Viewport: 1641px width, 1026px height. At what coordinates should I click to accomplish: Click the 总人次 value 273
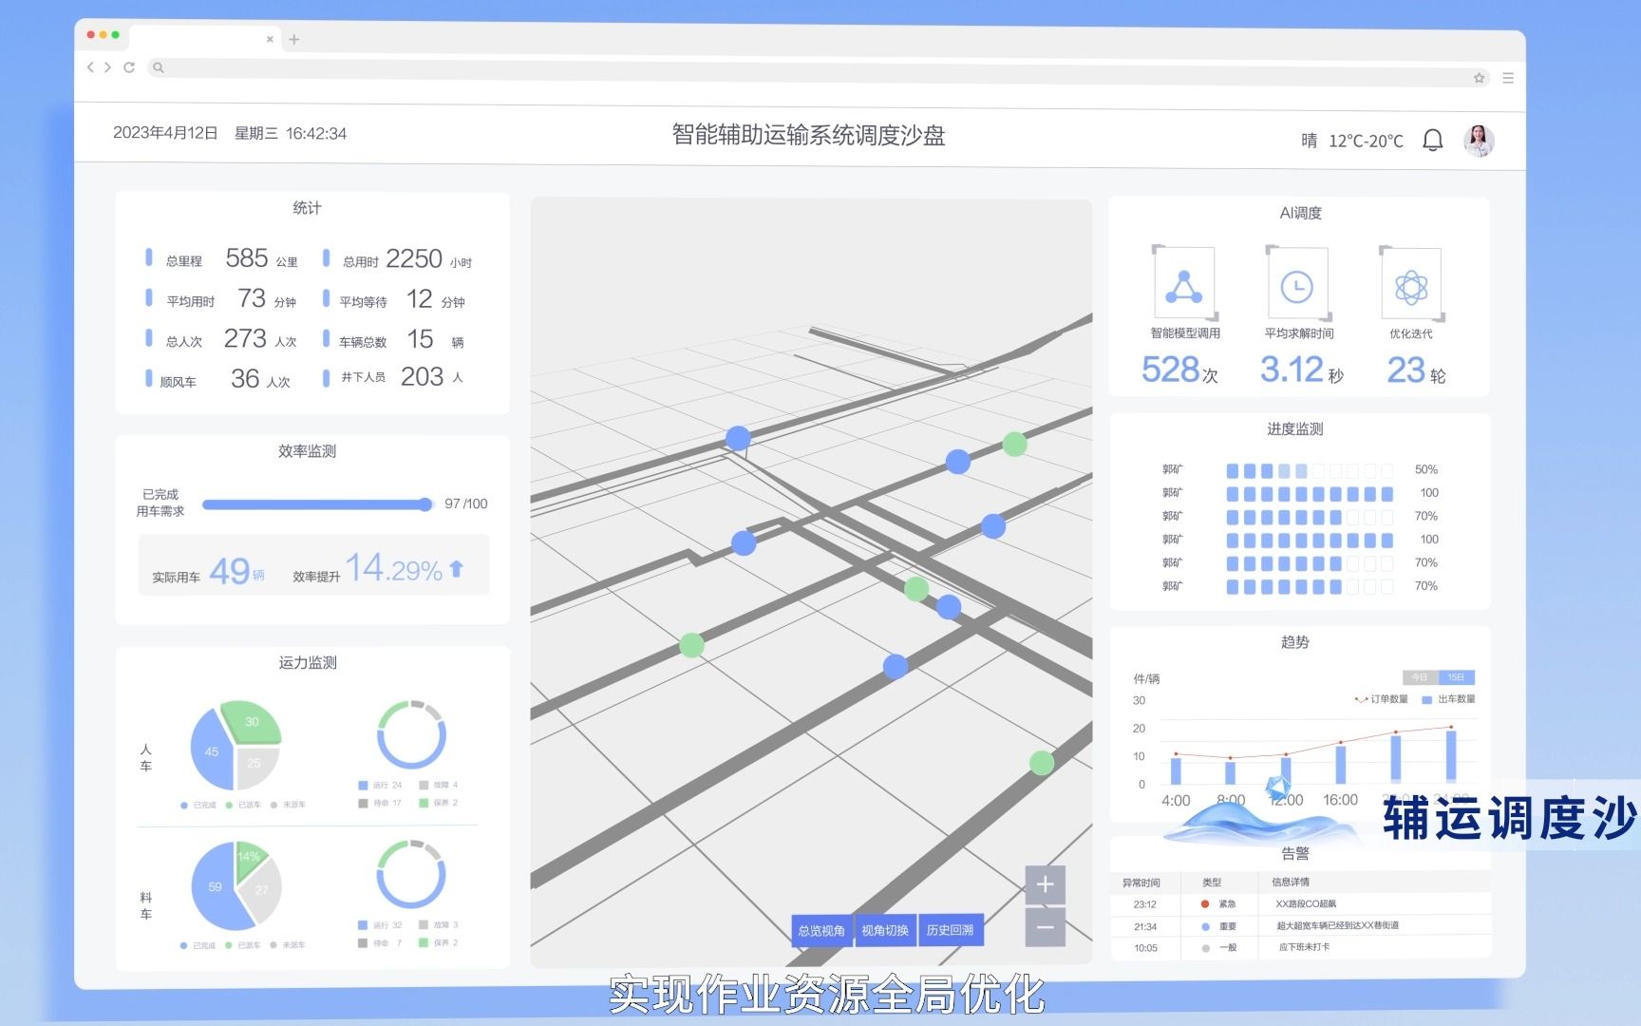pos(245,338)
